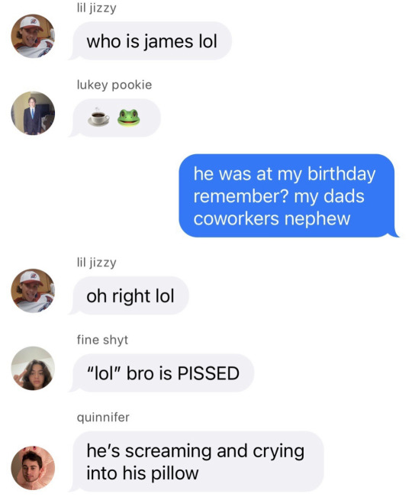Tap the word "nephew" in the blue message
Screen dimensions: 412x500
coord(317,219)
